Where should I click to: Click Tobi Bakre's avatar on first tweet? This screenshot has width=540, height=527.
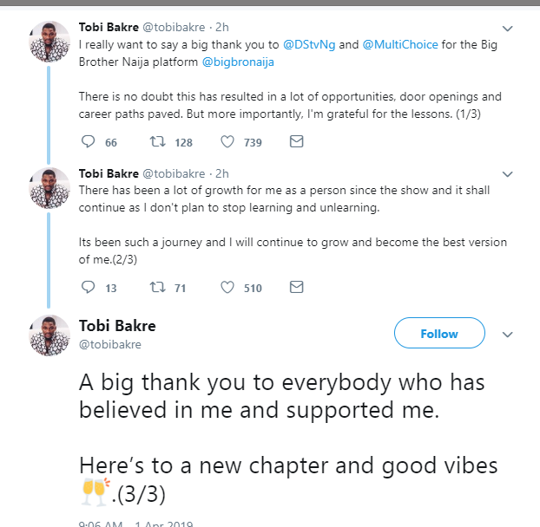point(49,42)
